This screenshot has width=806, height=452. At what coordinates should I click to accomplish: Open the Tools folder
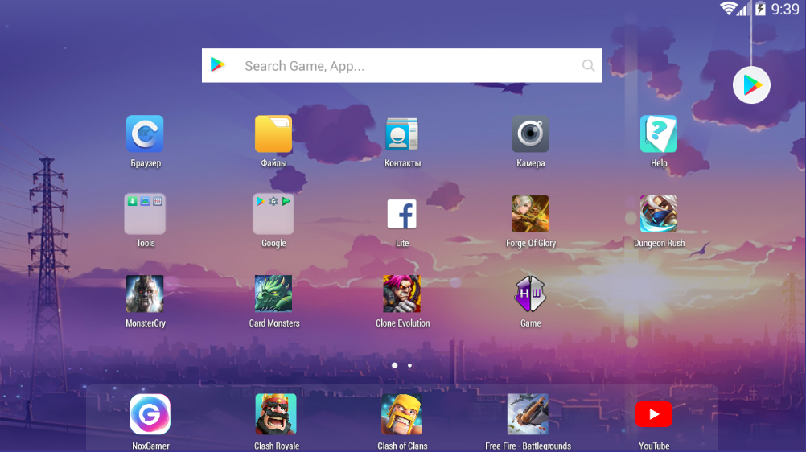coord(145,214)
